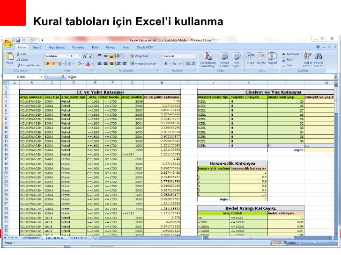
Task: Expand the Merge & Center dropdown arrow
Action: (x=158, y=64)
